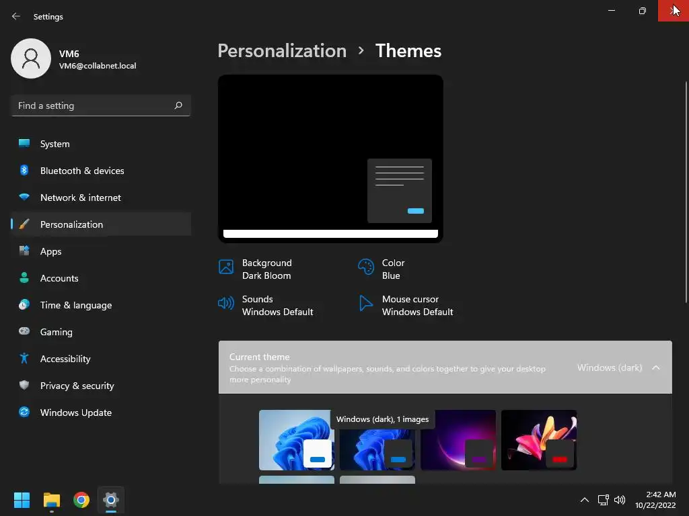Launch Google Chrome from the taskbar
Viewport: 689px width, 516px height.
coord(81,500)
